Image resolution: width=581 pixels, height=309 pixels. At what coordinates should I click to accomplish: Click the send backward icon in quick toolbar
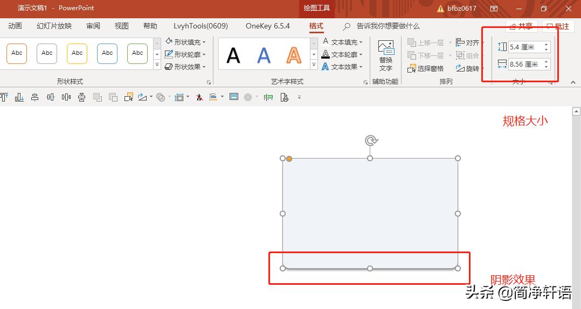pos(113,97)
